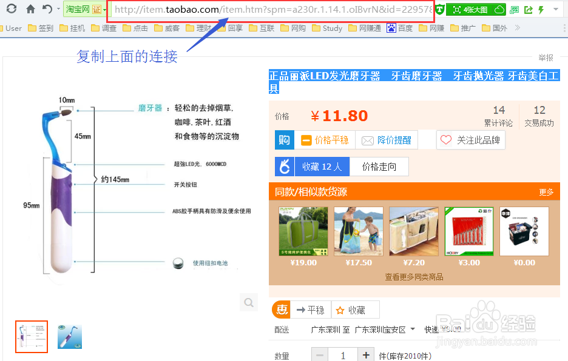Click the 淘宝网 site certificate badge
This screenshot has width=568, height=361.
pyautogui.click(x=84, y=9)
